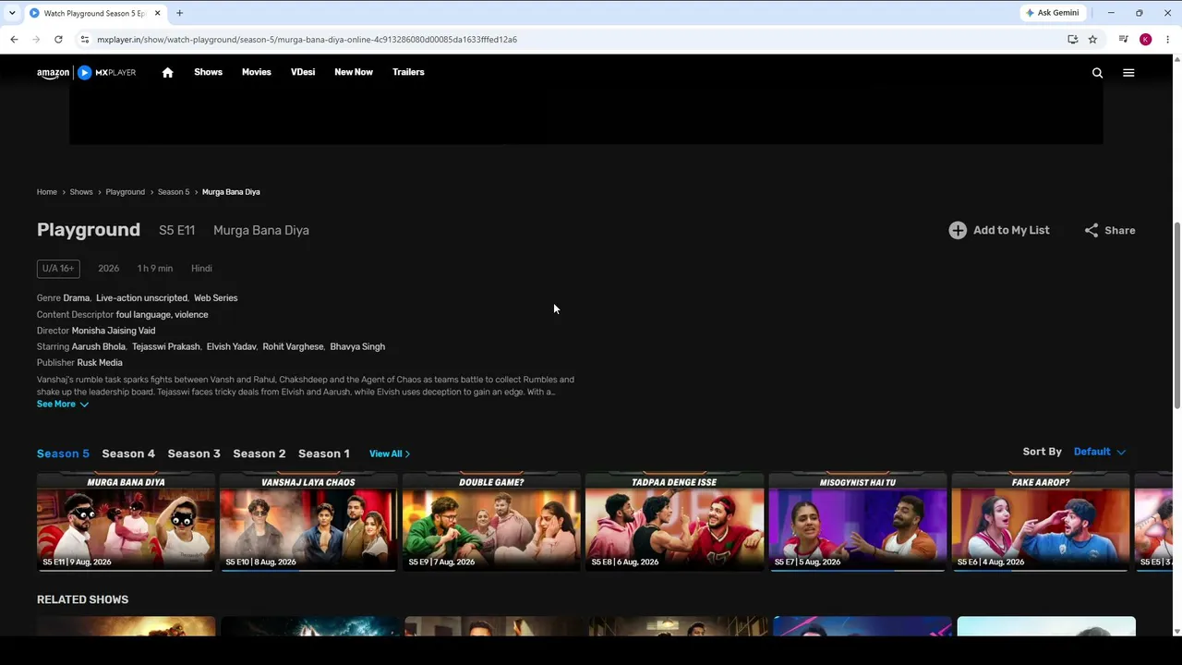1182x665 pixels.
Task: Click the Live-action unscripted genre link
Action: [141, 298]
